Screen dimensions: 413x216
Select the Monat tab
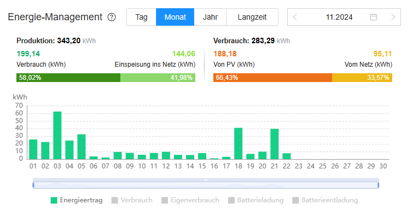tap(175, 17)
